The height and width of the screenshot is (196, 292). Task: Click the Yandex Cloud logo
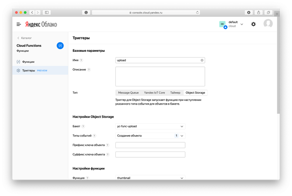coord(41,24)
